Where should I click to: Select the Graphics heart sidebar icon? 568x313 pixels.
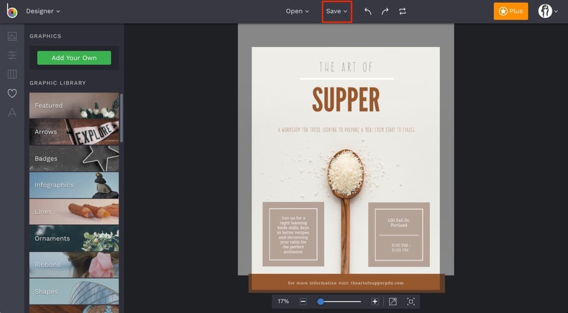pos(12,93)
